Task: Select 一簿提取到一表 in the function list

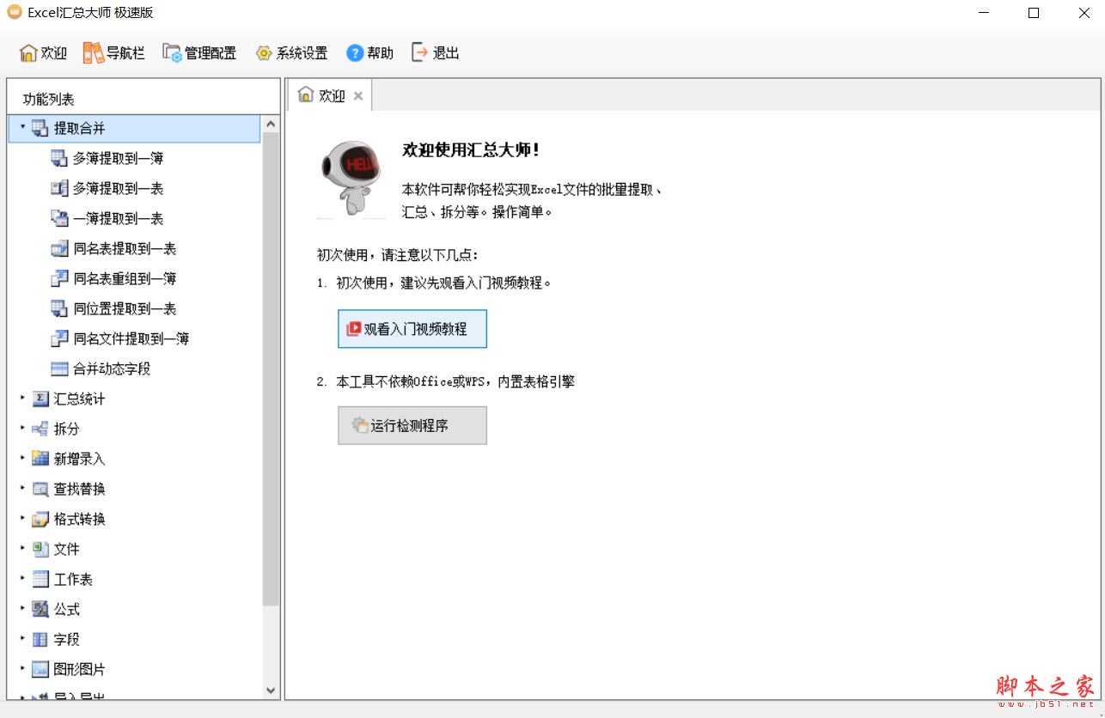Action: pyautogui.click(x=119, y=218)
